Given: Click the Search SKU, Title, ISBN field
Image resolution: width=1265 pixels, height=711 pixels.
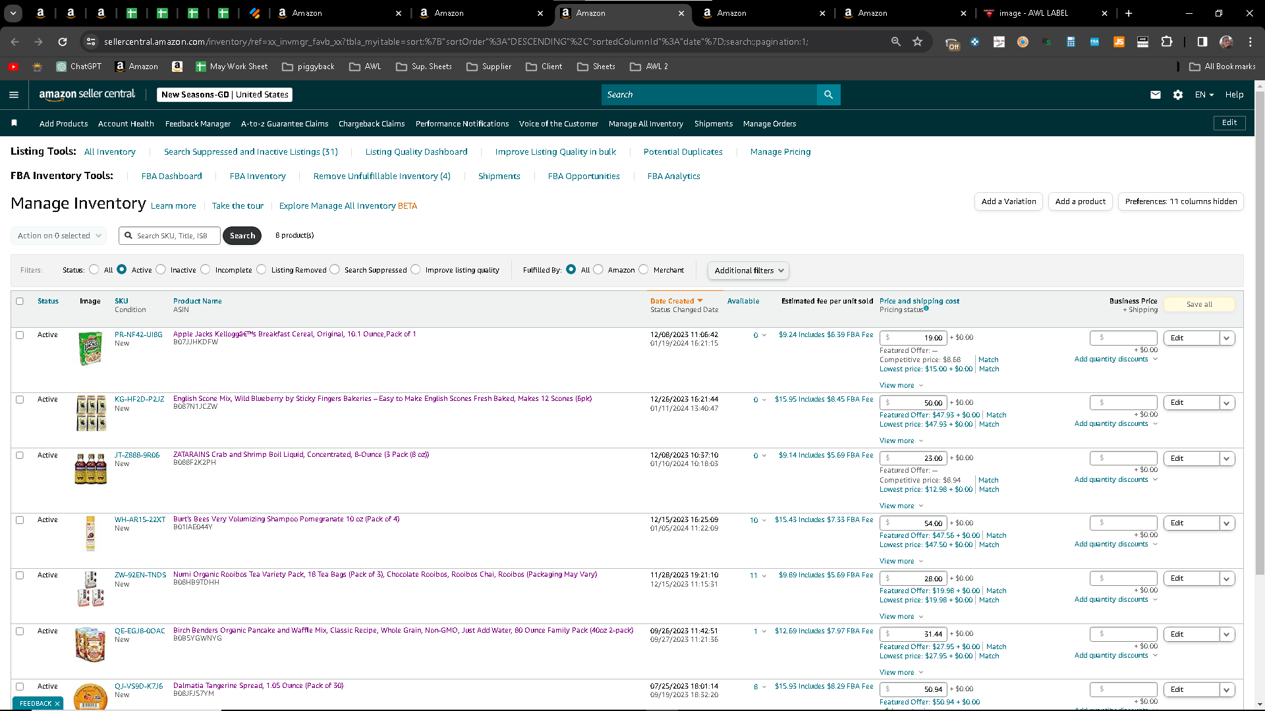Looking at the screenshot, I should [x=170, y=236].
